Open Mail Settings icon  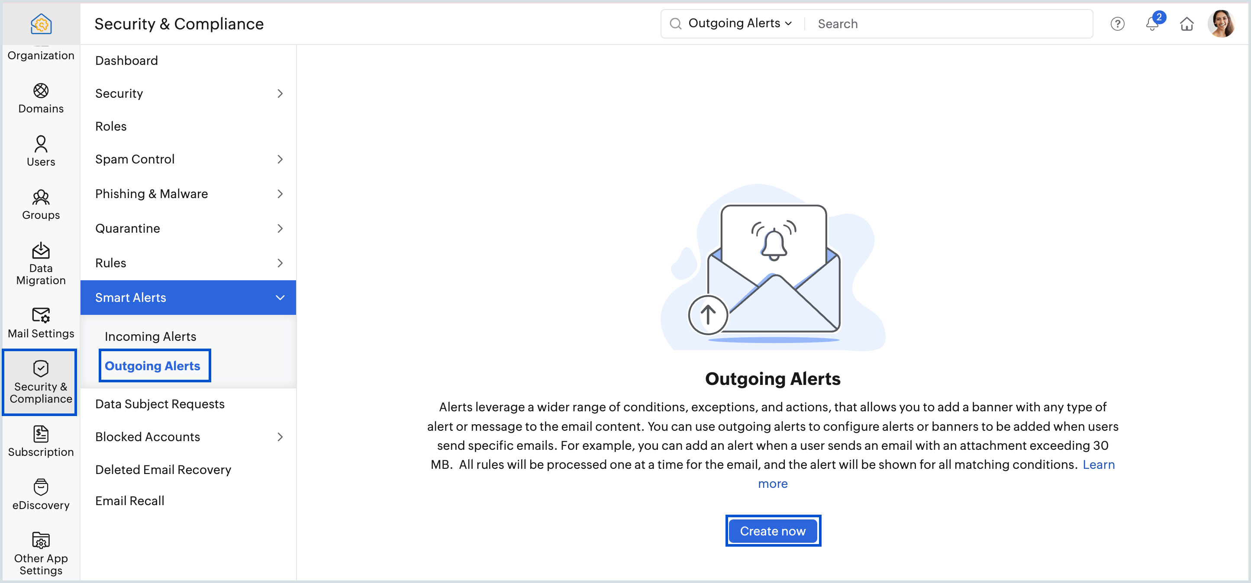point(41,315)
